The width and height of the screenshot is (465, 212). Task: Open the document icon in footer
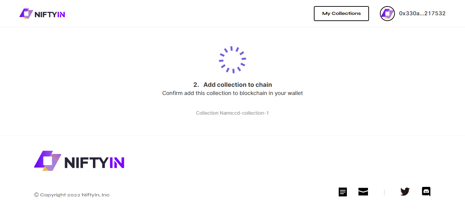(343, 192)
